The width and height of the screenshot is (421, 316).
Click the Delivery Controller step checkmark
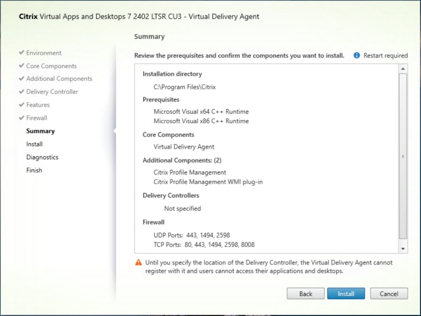click(22, 91)
